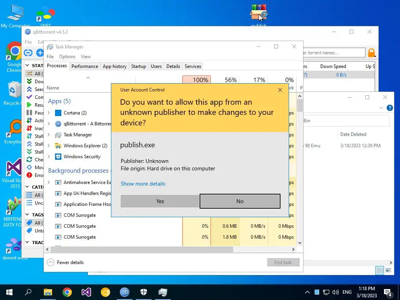
Task: Open the Users tab in Task Manager
Action: tap(156, 66)
